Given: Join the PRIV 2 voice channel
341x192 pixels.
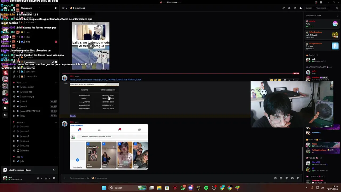Looking at the screenshot, I should [x=35, y=101].
